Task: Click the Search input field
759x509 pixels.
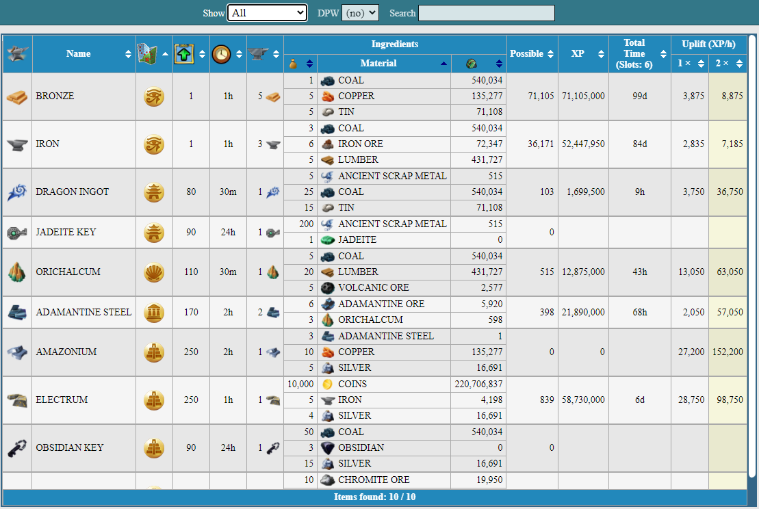Action: tap(487, 13)
